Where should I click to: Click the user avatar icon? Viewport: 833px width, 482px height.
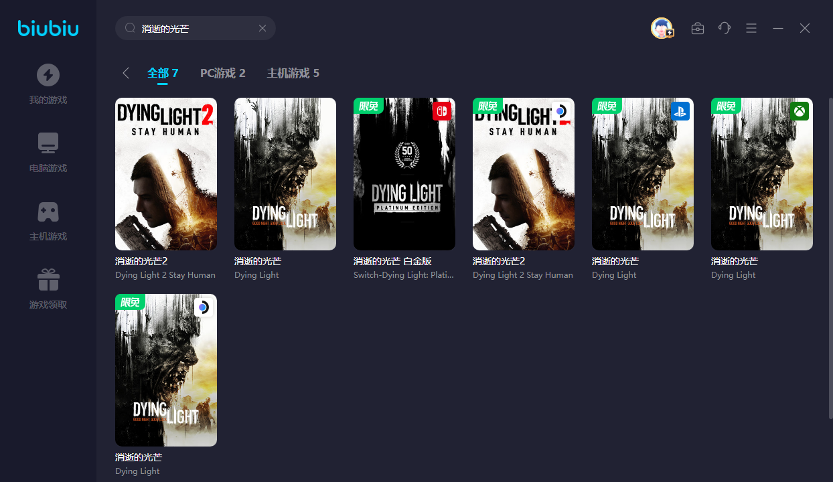tap(662, 28)
